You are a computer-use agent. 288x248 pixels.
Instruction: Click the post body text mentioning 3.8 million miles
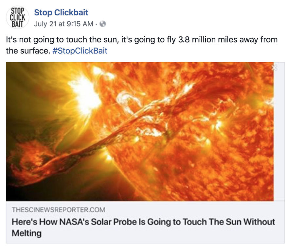141,39
